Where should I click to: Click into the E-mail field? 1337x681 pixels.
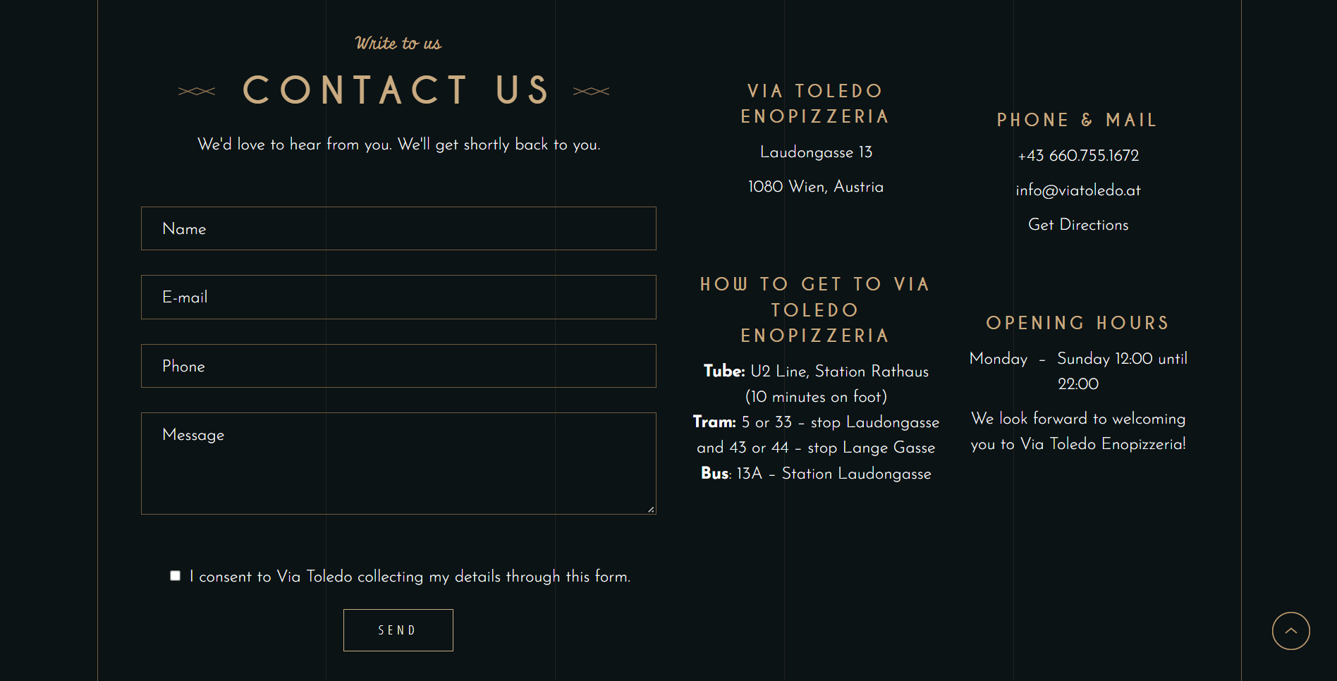coord(398,297)
